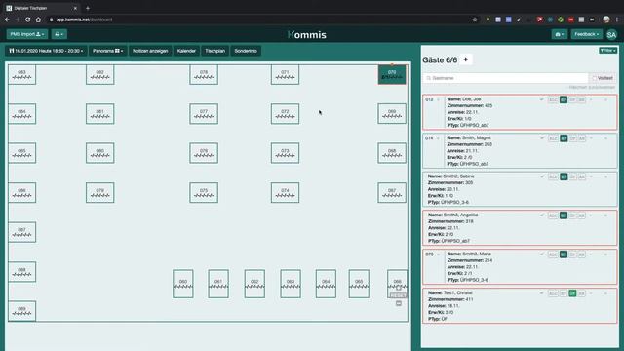Select table 087 on the left column
Image resolution: width=624 pixels, height=351 pixels.
coord(21,232)
